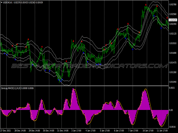Click the 10 Jan 17:00 time label
The height and width of the screenshot is (133, 178).
[x=148, y=131]
